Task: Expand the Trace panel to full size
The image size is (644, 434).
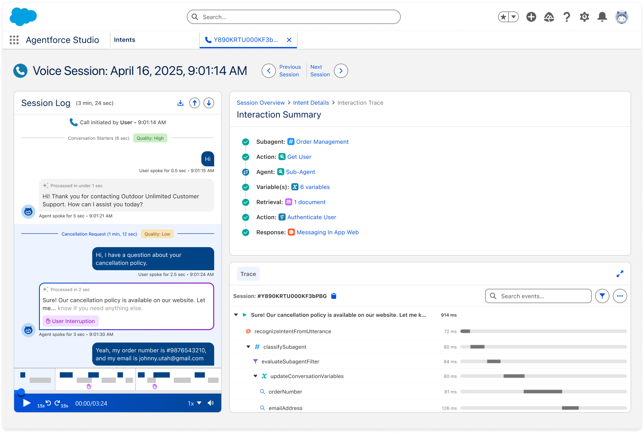Action: [x=620, y=274]
